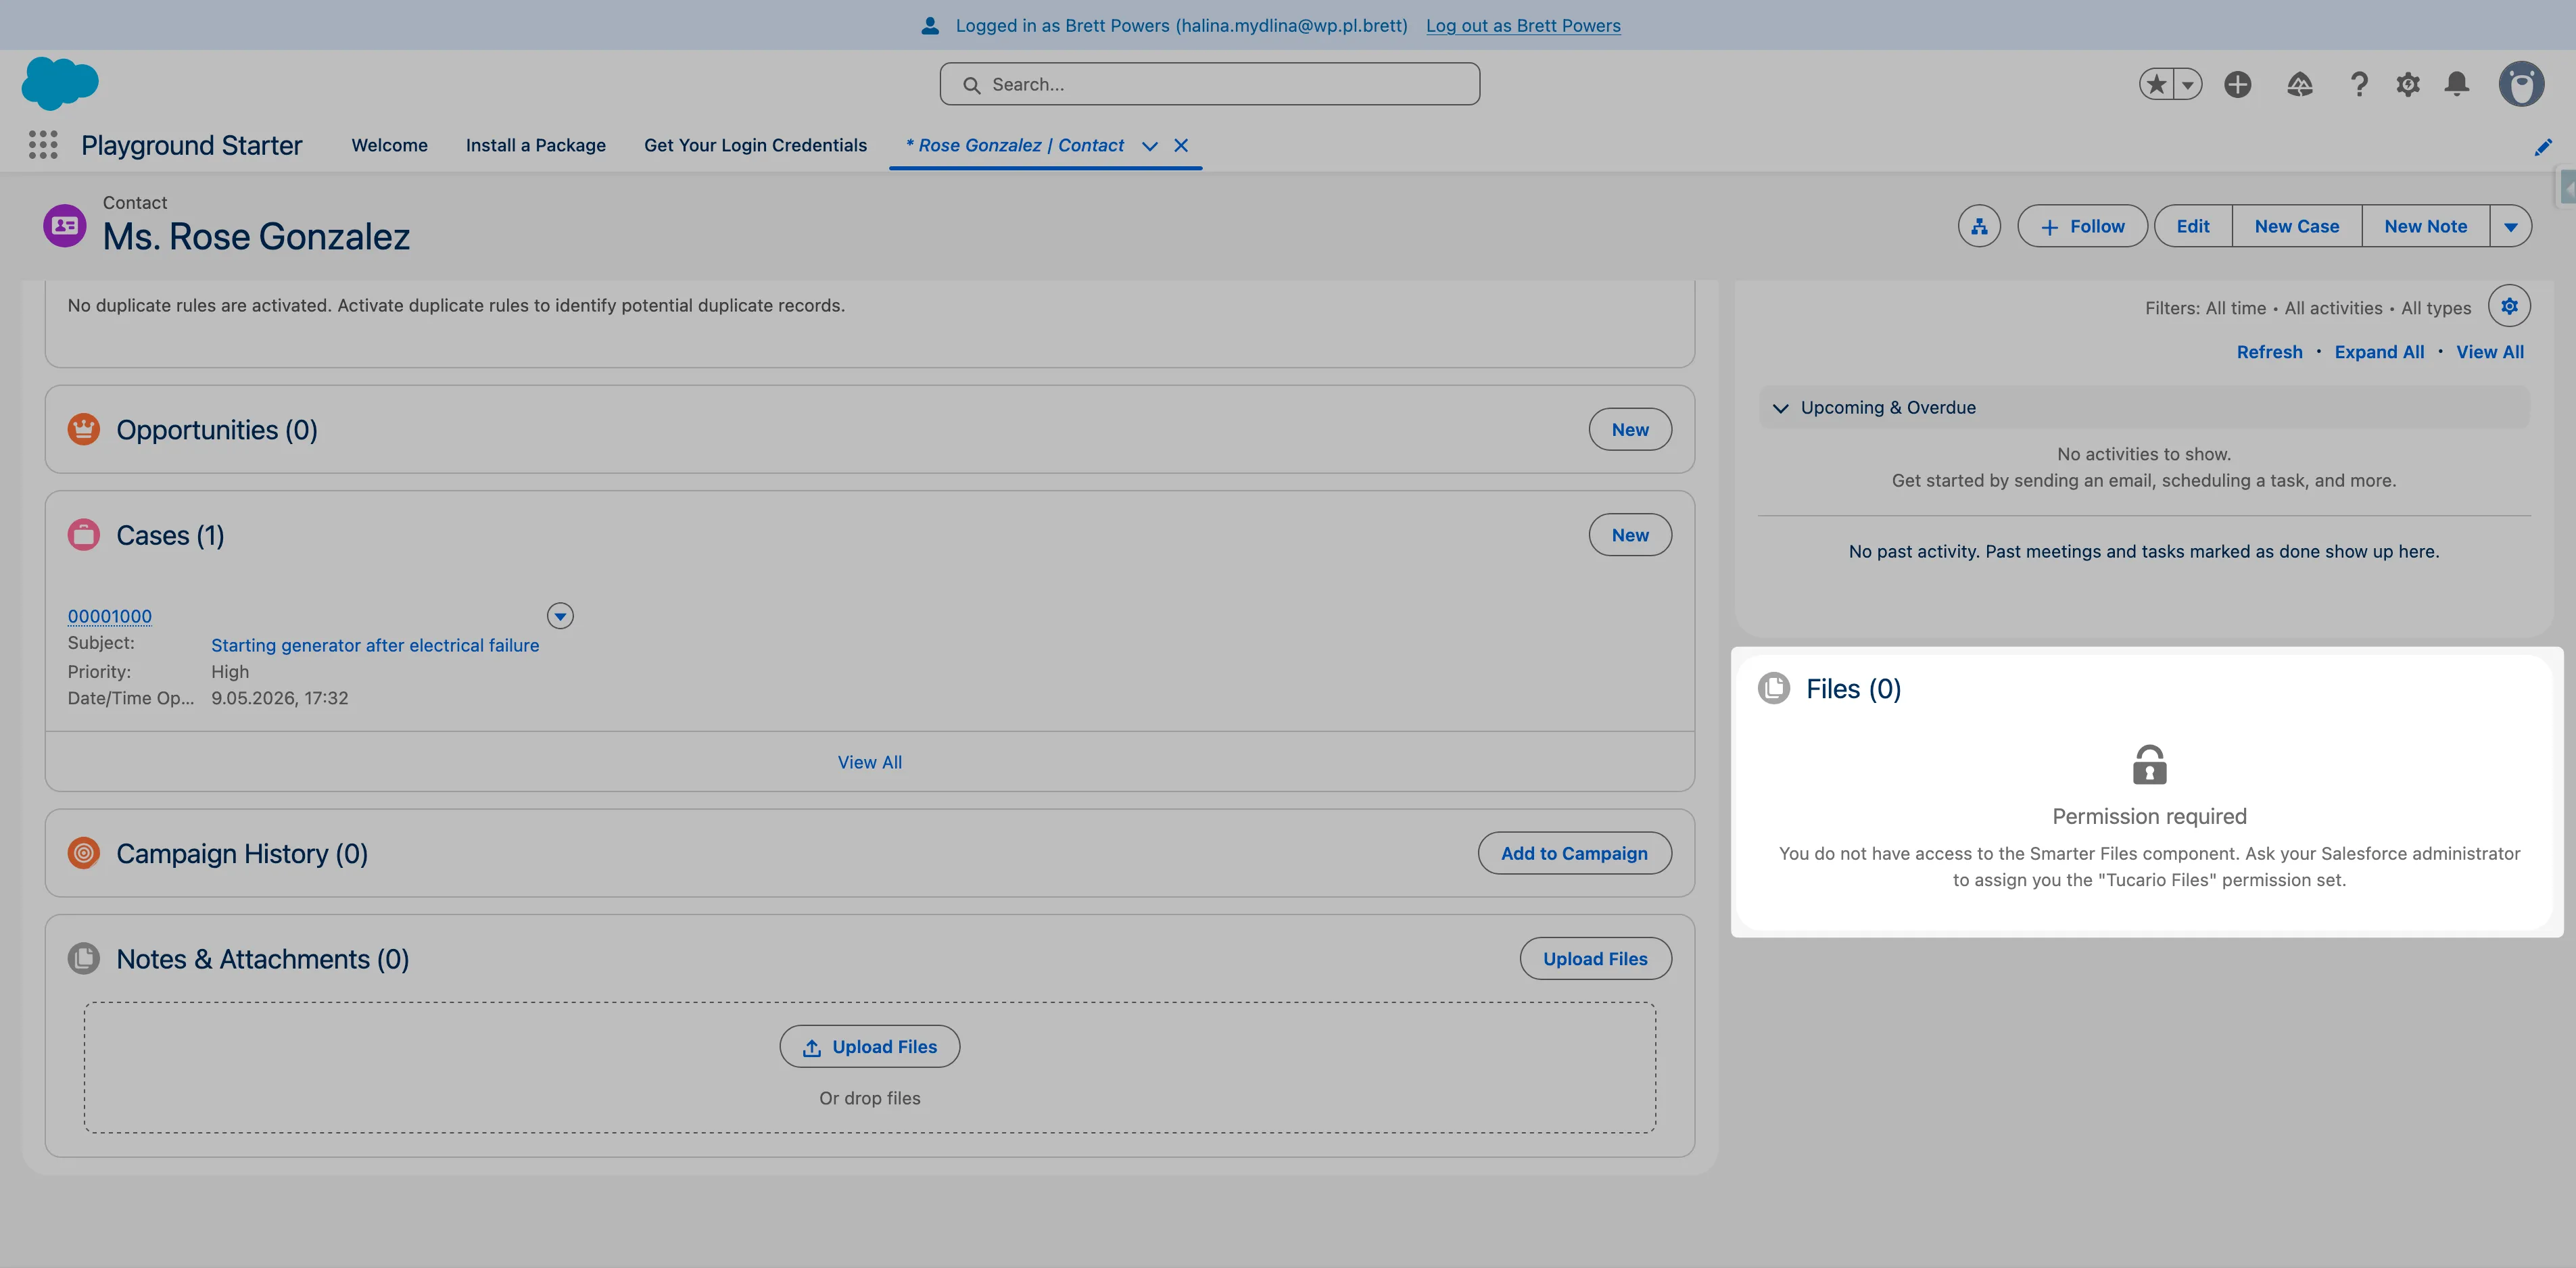Click Add to Campaign button

1574,853
